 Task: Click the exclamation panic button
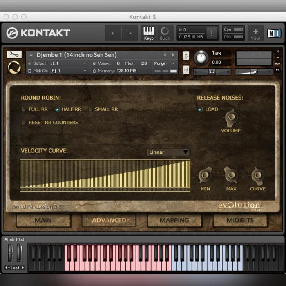212,33
